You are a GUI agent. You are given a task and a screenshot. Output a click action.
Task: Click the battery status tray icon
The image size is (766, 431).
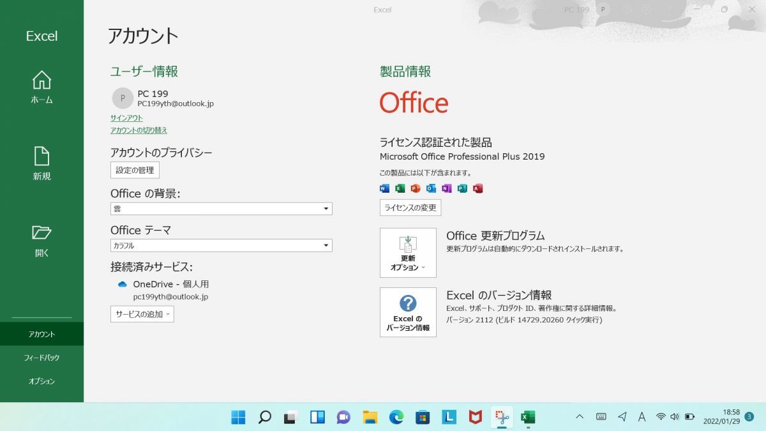(689, 416)
